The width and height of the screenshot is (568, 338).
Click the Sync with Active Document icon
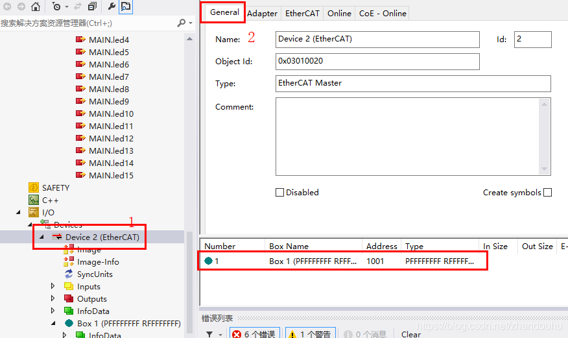(x=78, y=6)
